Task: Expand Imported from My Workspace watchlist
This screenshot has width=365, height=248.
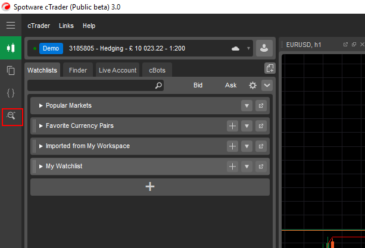Action: pyautogui.click(x=40, y=146)
